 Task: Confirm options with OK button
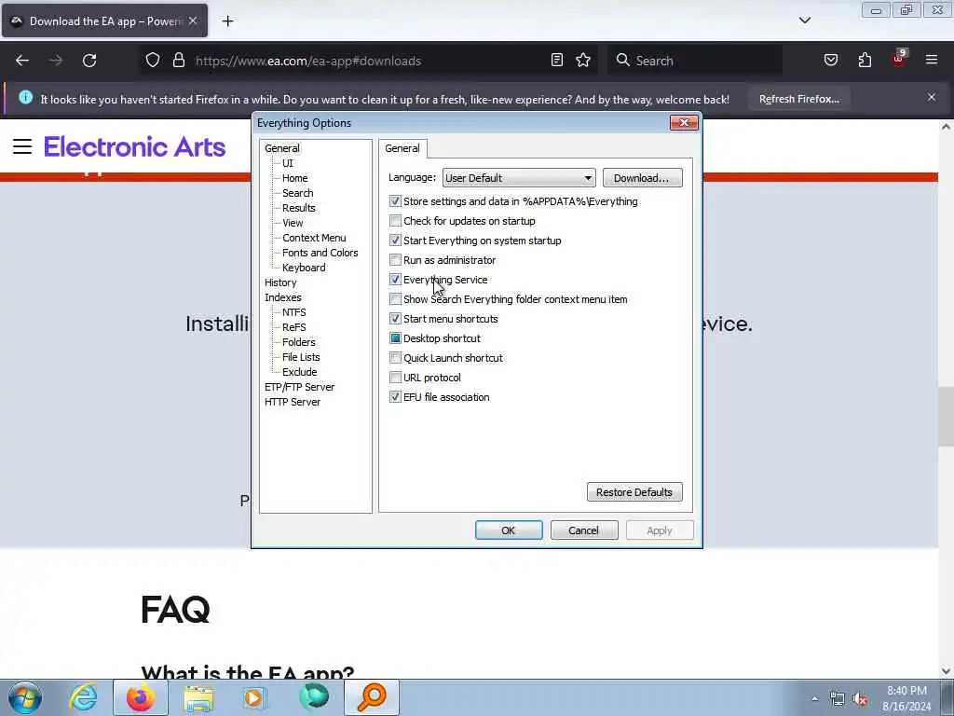[x=509, y=530]
